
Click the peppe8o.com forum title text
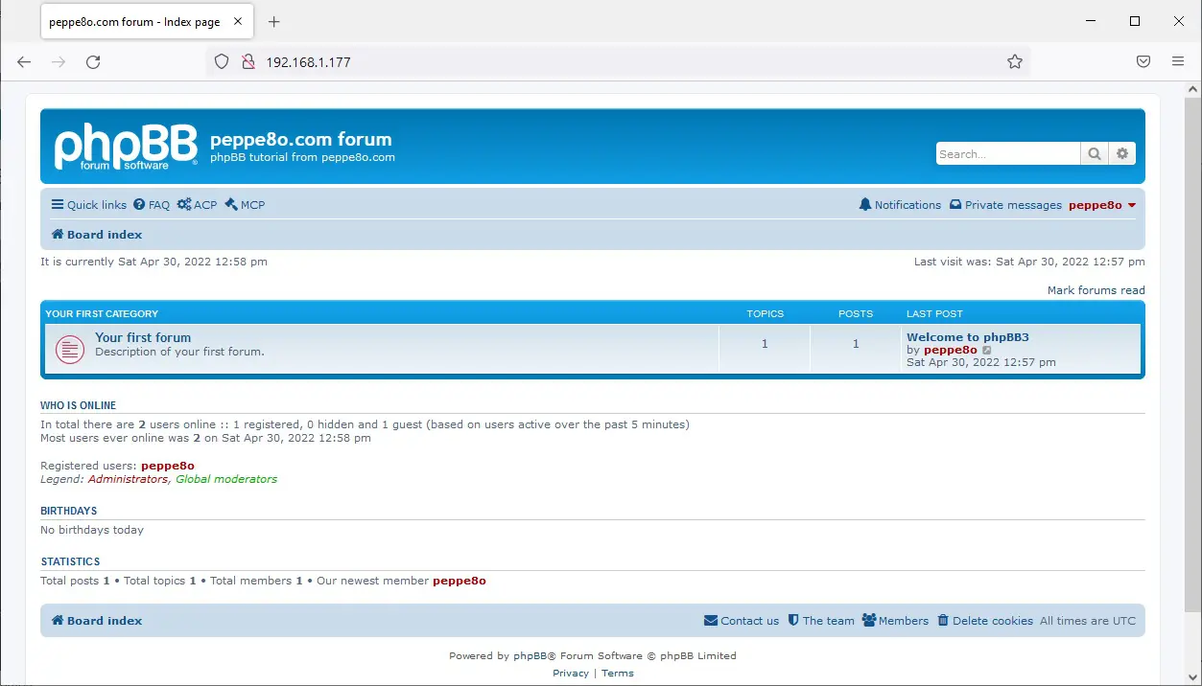[x=301, y=139]
